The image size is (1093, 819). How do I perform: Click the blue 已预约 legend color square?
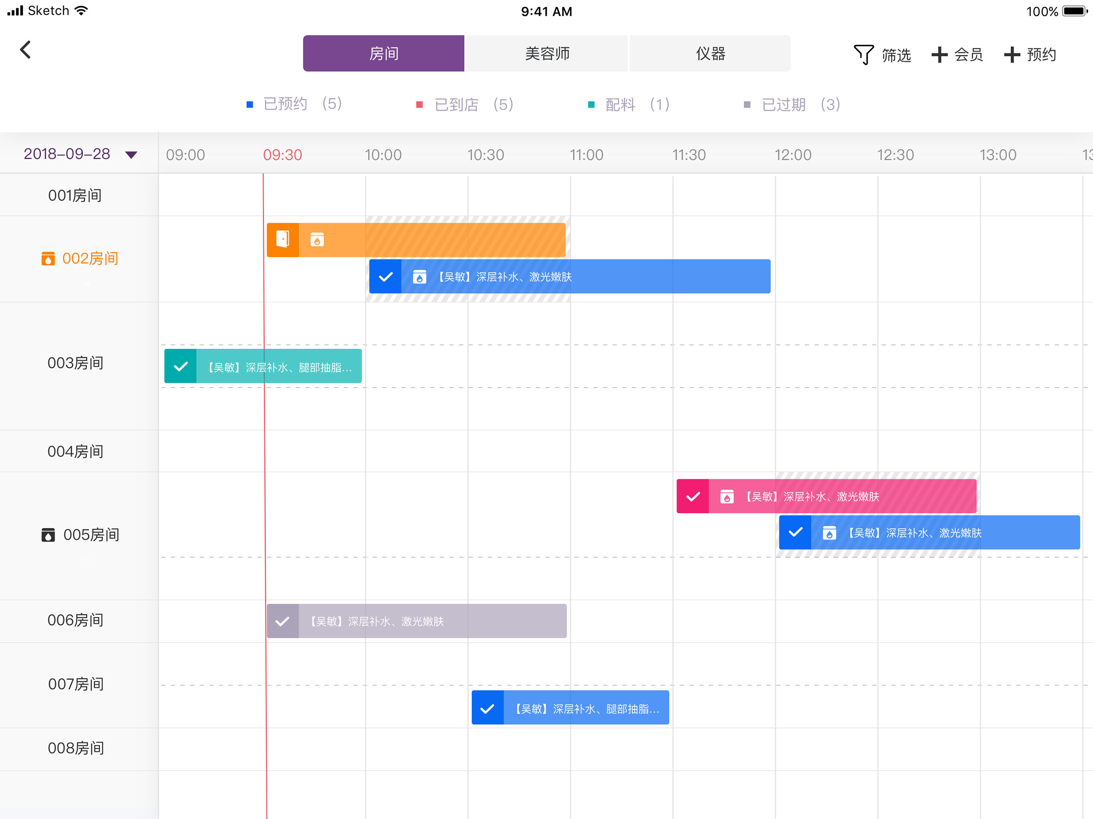[250, 104]
